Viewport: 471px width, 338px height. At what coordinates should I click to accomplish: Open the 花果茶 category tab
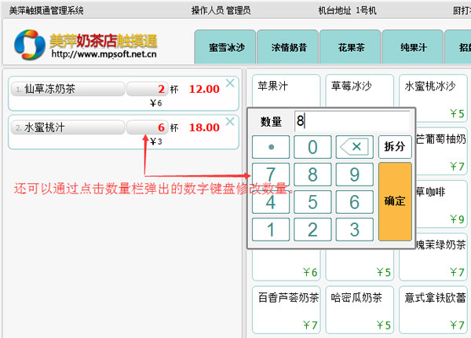(x=351, y=48)
